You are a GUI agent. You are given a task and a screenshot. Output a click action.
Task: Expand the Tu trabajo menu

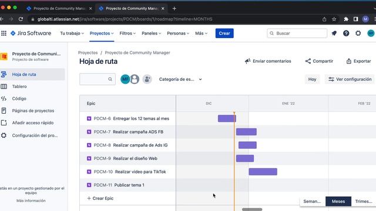(x=72, y=33)
